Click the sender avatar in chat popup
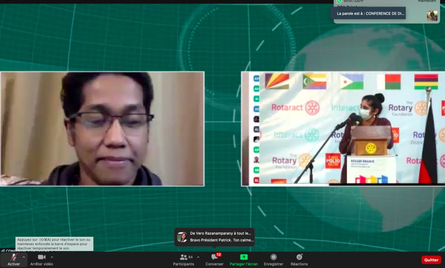 click(x=182, y=237)
